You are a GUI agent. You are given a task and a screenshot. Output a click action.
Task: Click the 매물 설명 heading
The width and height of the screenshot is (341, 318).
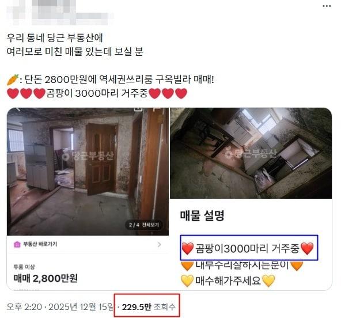click(x=202, y=215)
